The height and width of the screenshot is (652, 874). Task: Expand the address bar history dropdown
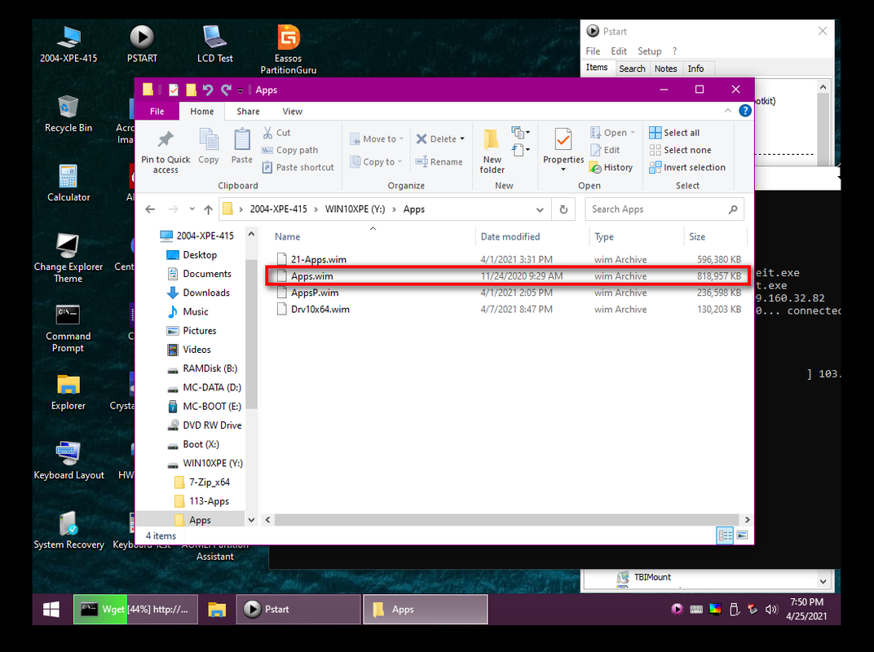[540, 209]
